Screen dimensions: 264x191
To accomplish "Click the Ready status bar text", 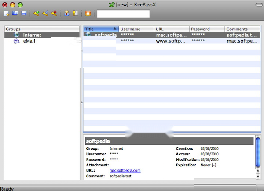I will pyautogui.click(x=7, y=189).
